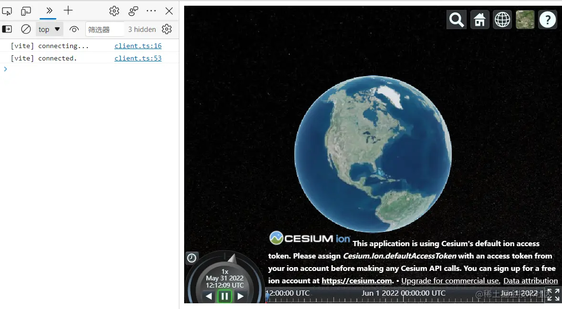
Task: Adjust the animation speed shuttle ring pointer
Action: [233, 258]
